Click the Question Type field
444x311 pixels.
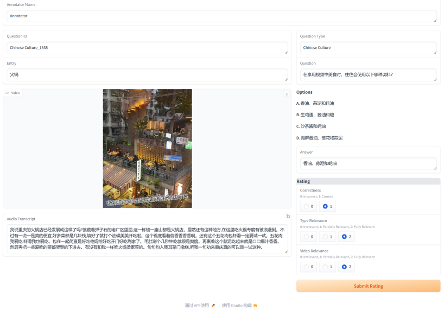point(369,48)
